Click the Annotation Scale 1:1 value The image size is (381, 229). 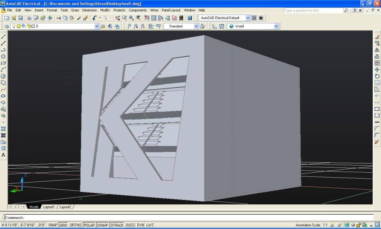tap(325, 225)
